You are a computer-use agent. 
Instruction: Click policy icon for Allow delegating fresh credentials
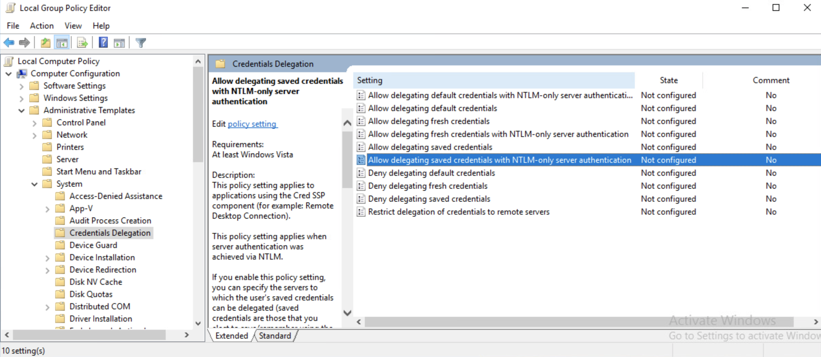click(361, 121)
